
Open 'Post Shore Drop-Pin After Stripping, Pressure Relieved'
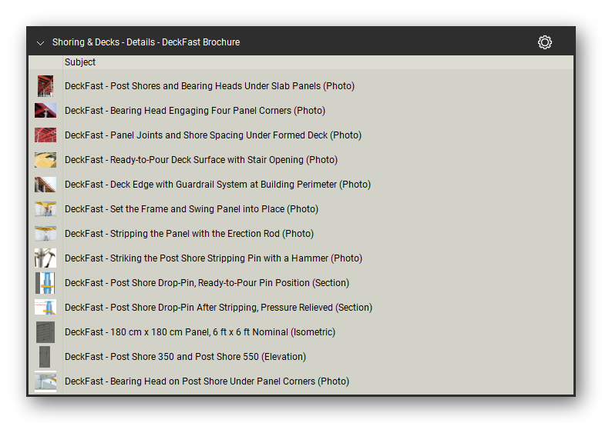coord(218,308)
